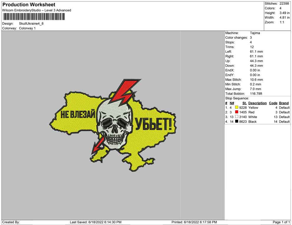Image resolution: width=292 pixels, height=225 pixels.
Task: Click the Yellow stitch count '9228'
Action: [x=243, y=107]
